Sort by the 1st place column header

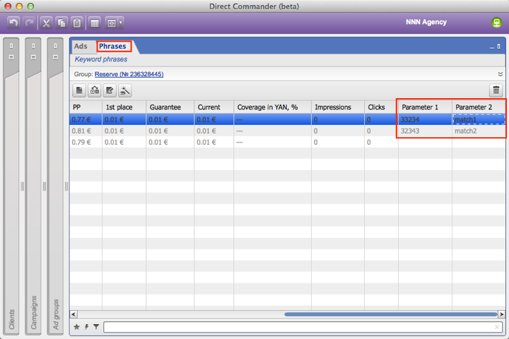[x=124, y=107]
